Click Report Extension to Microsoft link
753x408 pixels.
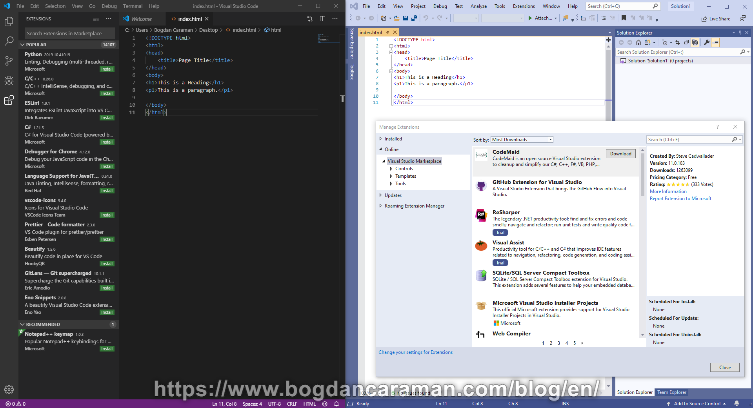[680, 199]
